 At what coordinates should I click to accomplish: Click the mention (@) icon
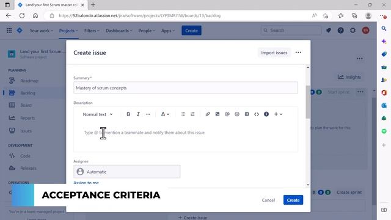click(x=227, y=114)
